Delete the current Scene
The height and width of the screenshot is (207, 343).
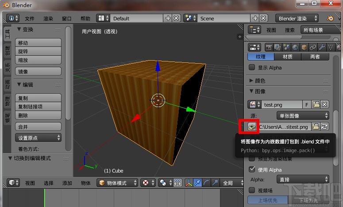(x=263, y=18)
